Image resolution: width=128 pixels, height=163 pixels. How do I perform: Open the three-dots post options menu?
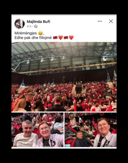point(100,21)
